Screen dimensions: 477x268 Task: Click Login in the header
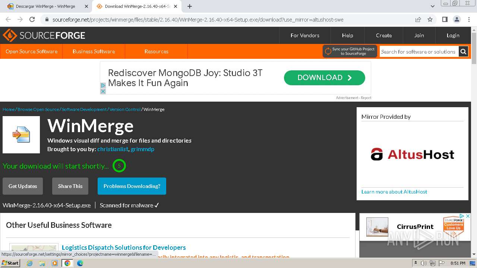click(453, 35)
